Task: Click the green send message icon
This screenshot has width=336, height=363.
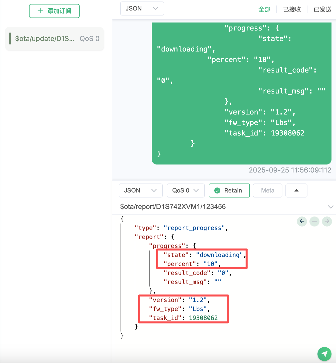Action: click(324, 354)
